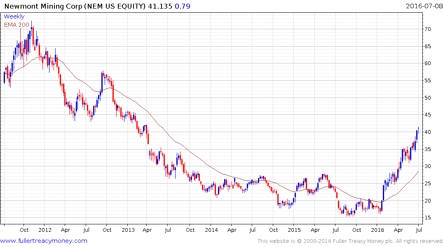443x247 pixels.
Task: Click the 25 price axis label
Action: (x=427, y=184)
